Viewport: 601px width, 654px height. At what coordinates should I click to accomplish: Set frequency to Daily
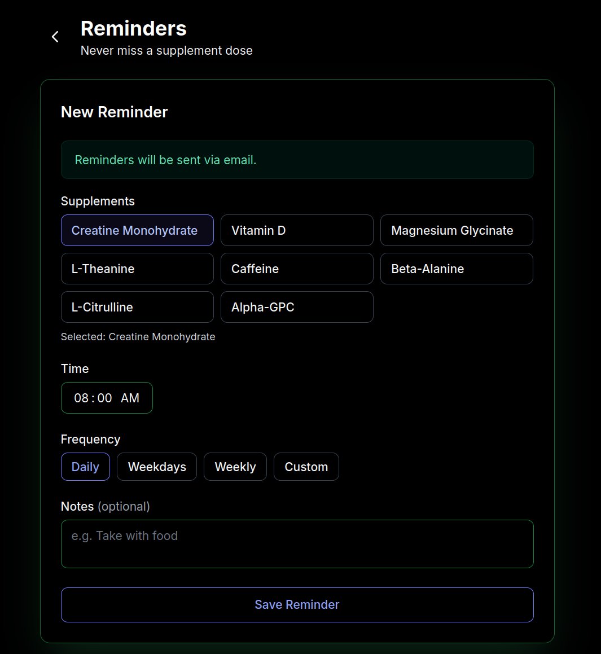pos(86,467)
